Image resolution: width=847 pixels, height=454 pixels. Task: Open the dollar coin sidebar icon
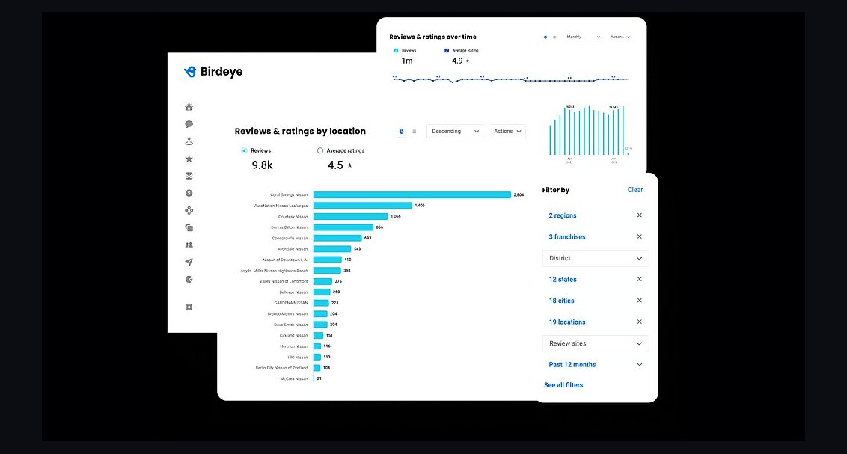tap(189, 193)
